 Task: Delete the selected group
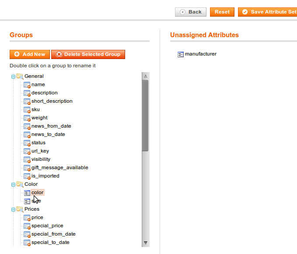tap(88, 54)
